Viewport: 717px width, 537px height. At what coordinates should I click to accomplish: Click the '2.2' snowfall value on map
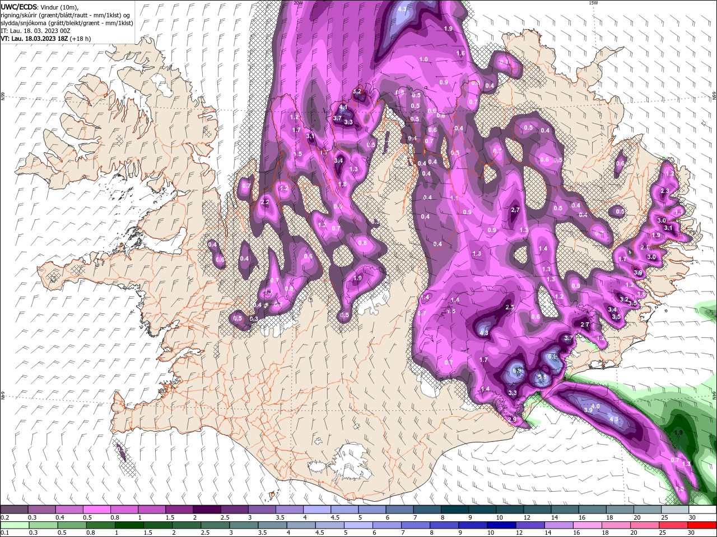[x=265, y=202]
